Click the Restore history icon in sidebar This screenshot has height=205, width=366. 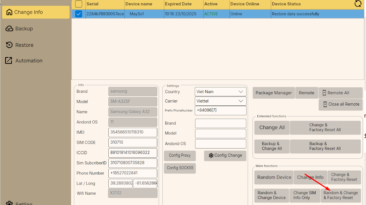click(9, 45)
